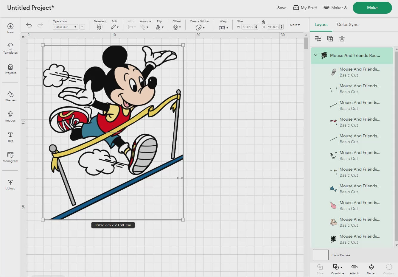Click the Save button
The image size is (398, 277).
pos(282,8)
